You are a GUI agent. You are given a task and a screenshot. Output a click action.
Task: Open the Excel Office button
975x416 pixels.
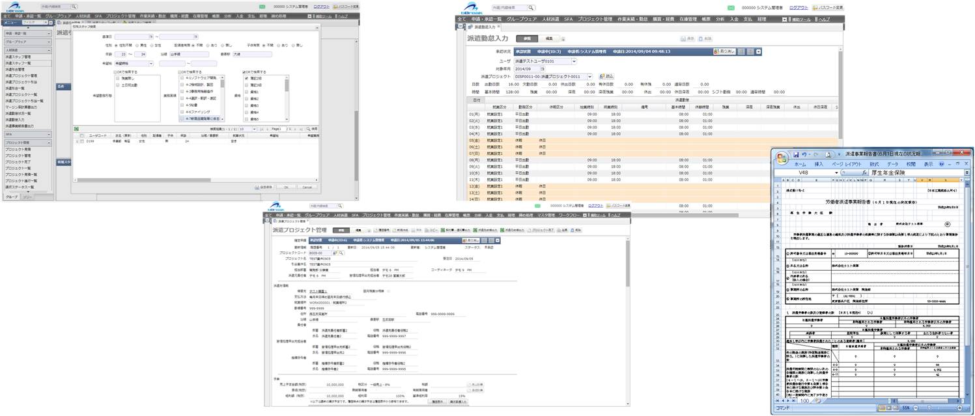[x=782, y=158]
